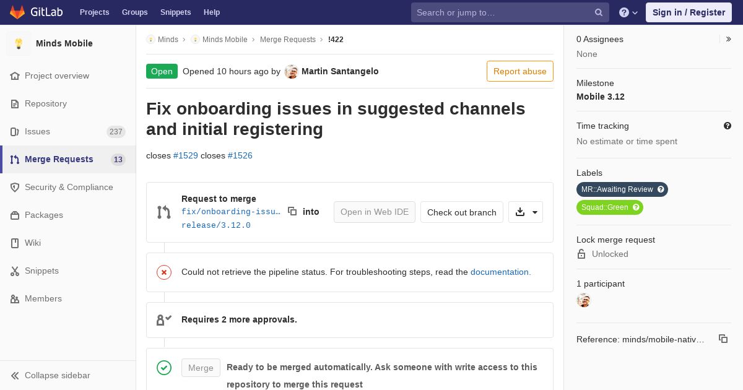The height and width of the screenshot is (390, 743).
Task: Click the 13 merge requests badge
Action: click(118, 160)
